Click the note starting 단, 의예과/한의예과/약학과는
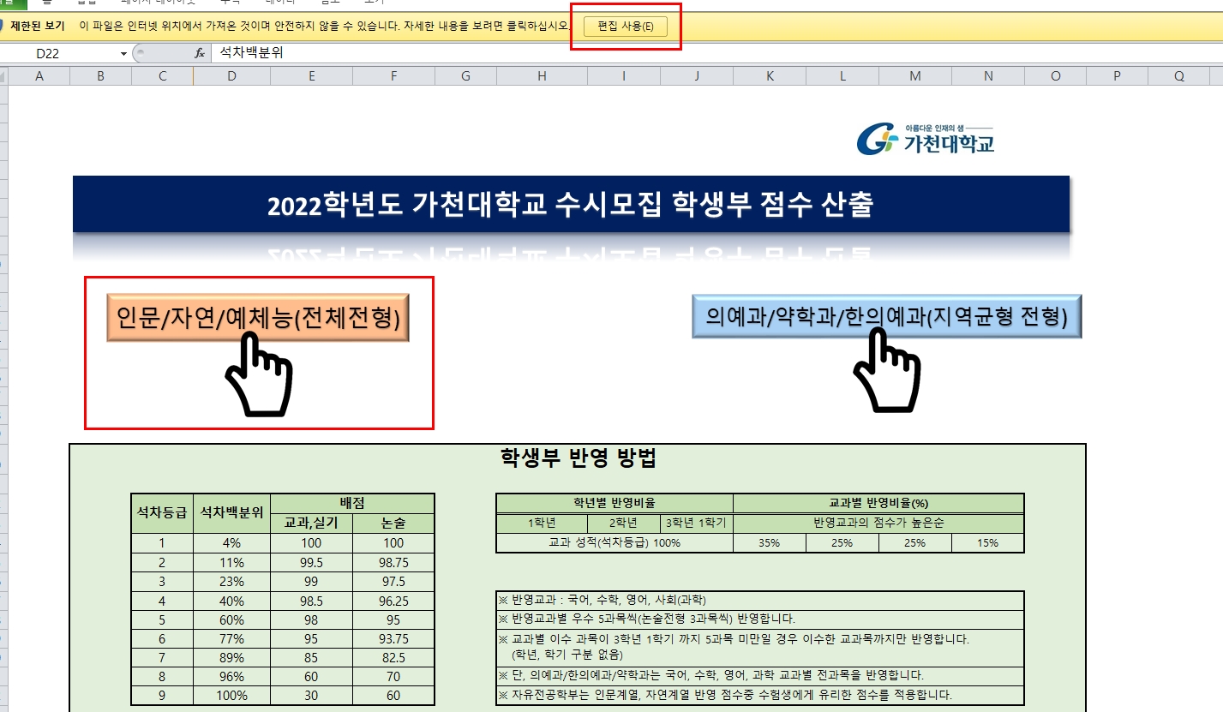This screenshot has height=712, width=1223. pyautogui.click(x=760, y=676)
